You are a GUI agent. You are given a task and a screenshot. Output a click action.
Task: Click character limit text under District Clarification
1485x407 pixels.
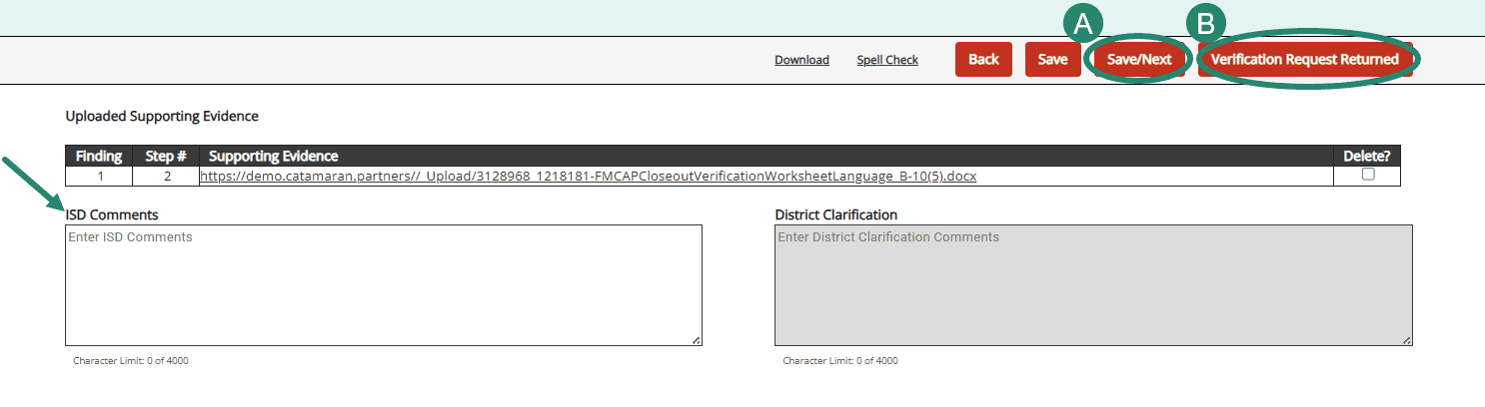pyautogui.click(x=840, y=361)
